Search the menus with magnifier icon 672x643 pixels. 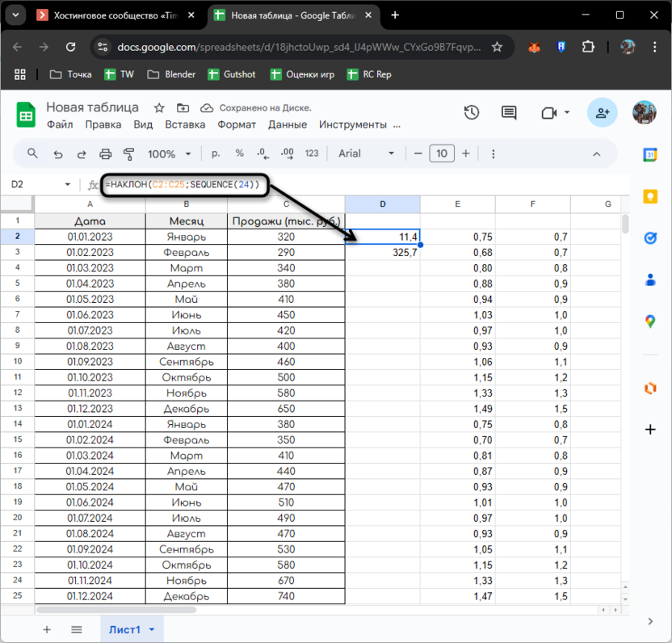coord(33,153)
